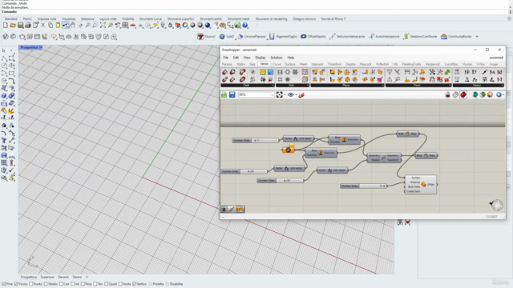Viewport: 513px width, 288px height.
Task: Click the ContinuitaBordo button
Action: 456,37
